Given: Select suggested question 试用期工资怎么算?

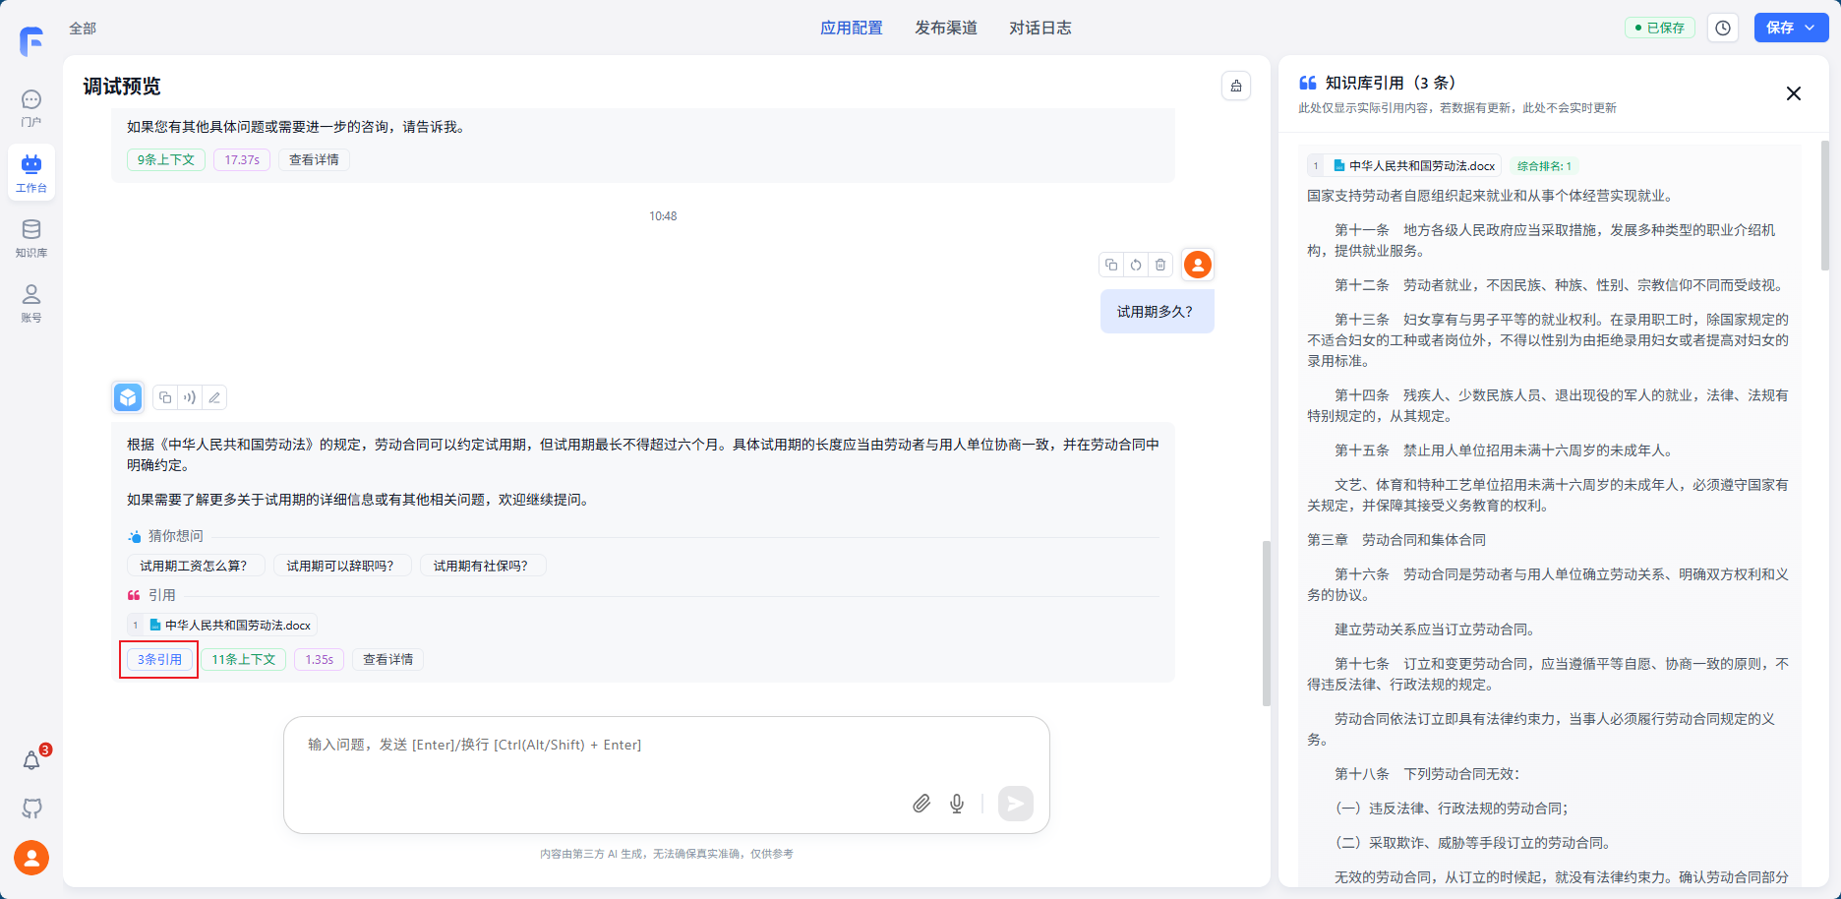Looking at the screenshot, I should (x=194, y=566).
